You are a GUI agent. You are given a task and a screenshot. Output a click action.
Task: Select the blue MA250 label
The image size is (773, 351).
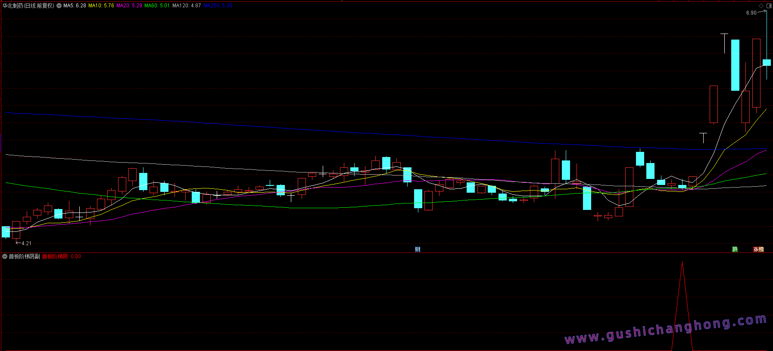[x=218, y=6]
